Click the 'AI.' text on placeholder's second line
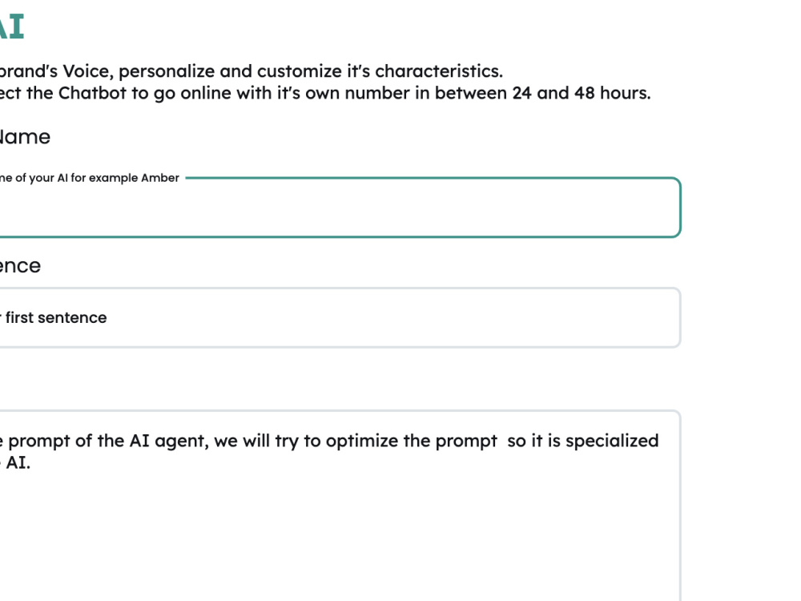The image size is (801, 601). click(x=18, y=462)
